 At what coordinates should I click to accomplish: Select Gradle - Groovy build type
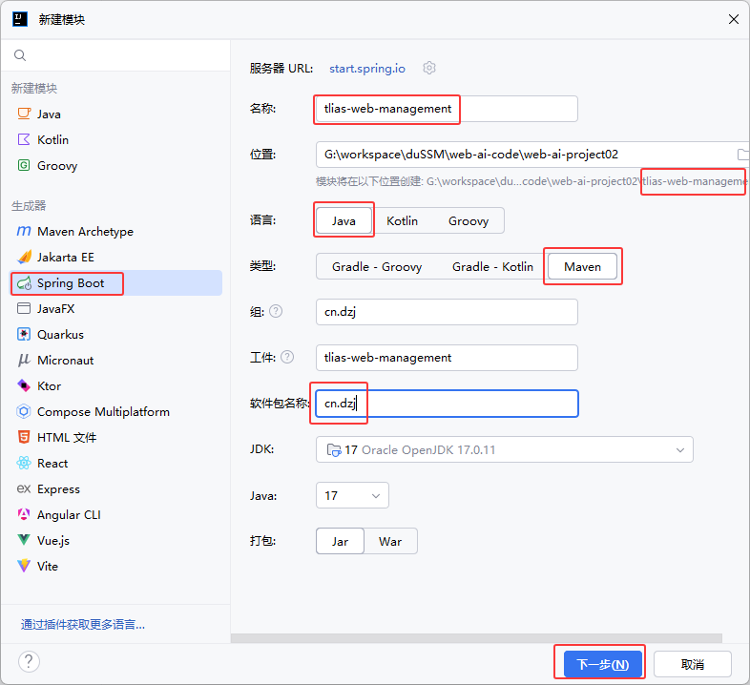376,266
